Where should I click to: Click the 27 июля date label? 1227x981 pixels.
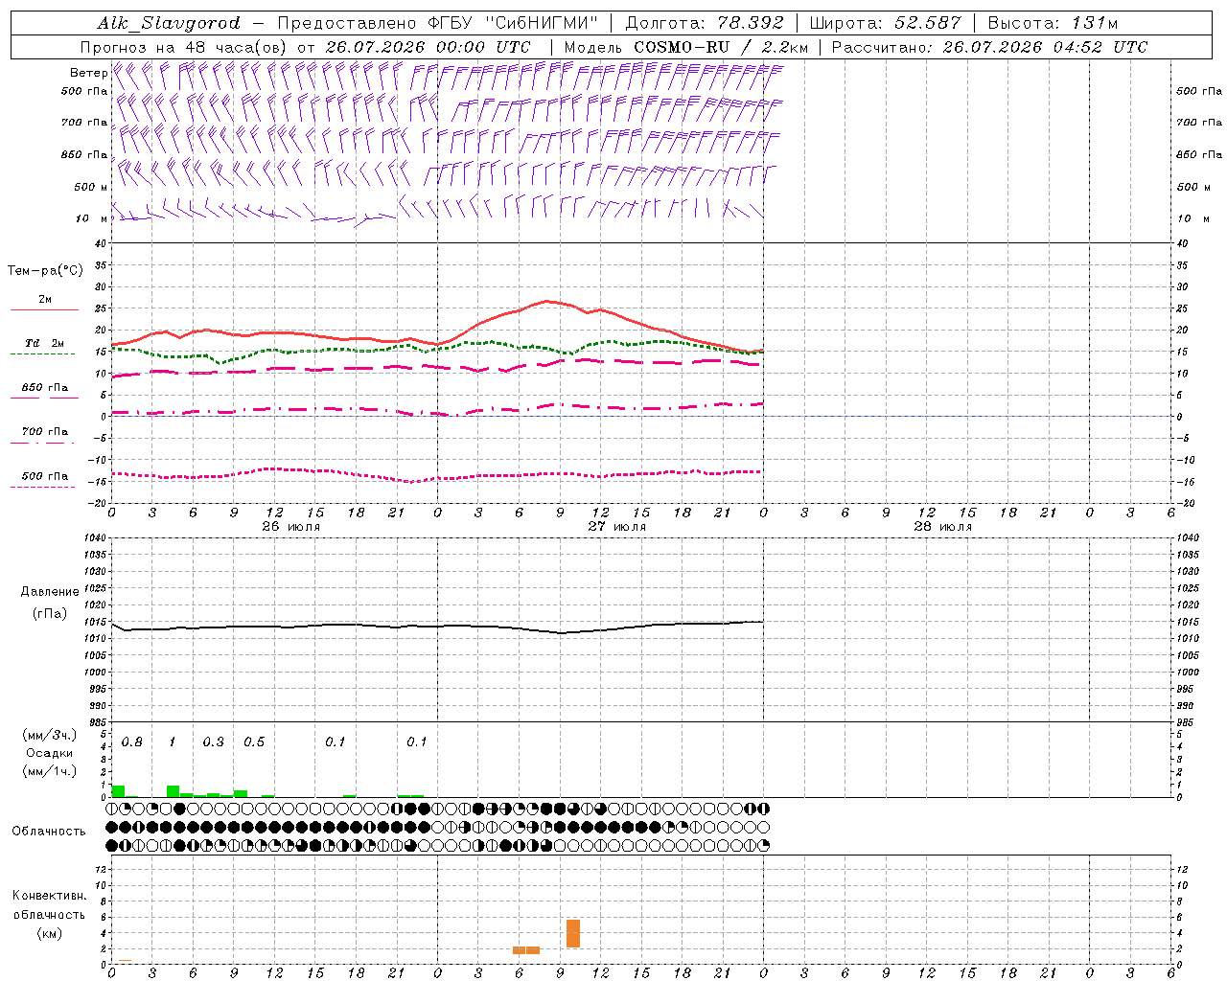click(x=616, y=526)
